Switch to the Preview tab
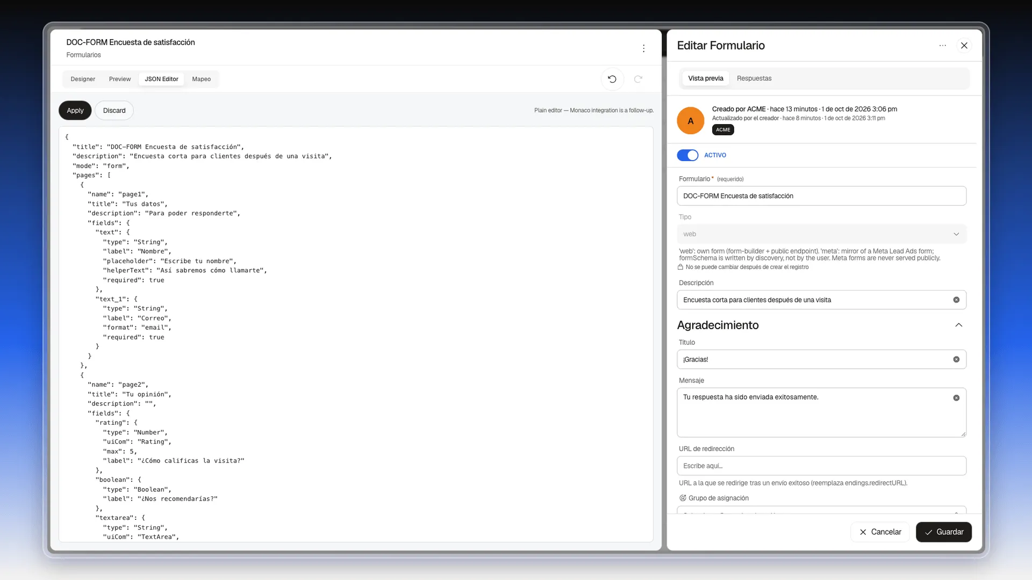 [x=120, y=79]
